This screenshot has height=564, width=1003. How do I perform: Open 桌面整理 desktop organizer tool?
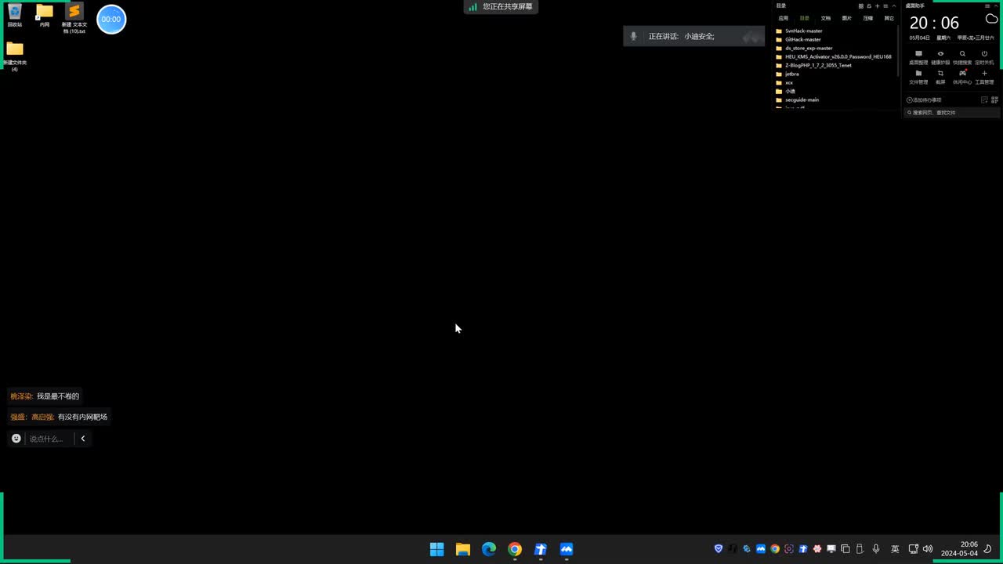(x=918, y=58)
